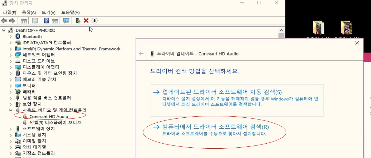This screenshot has height=158, width=371.
Task: Expand the 시스템 장치 node
Action: pos(10,135)
